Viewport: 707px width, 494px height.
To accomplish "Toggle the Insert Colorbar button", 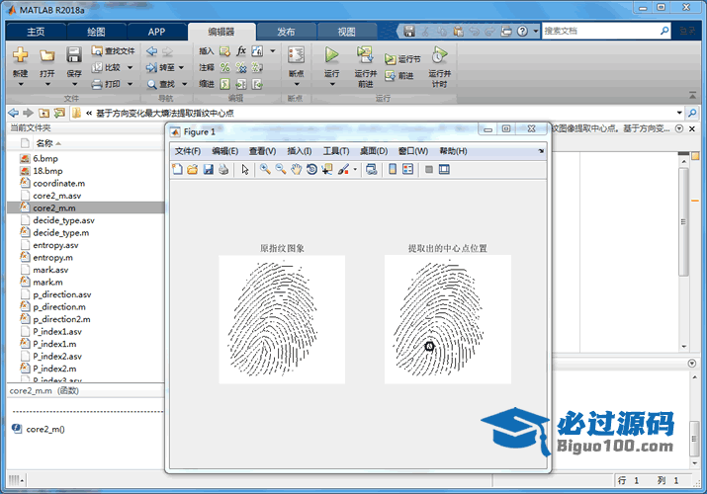I will tap(393, 169).
